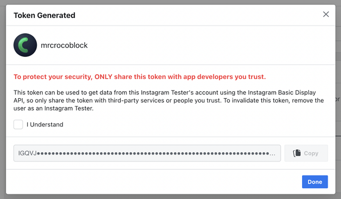This screenshot has height=199, width=341.
Task: Focus the masked access token field
Action: (x=147, y=153)
